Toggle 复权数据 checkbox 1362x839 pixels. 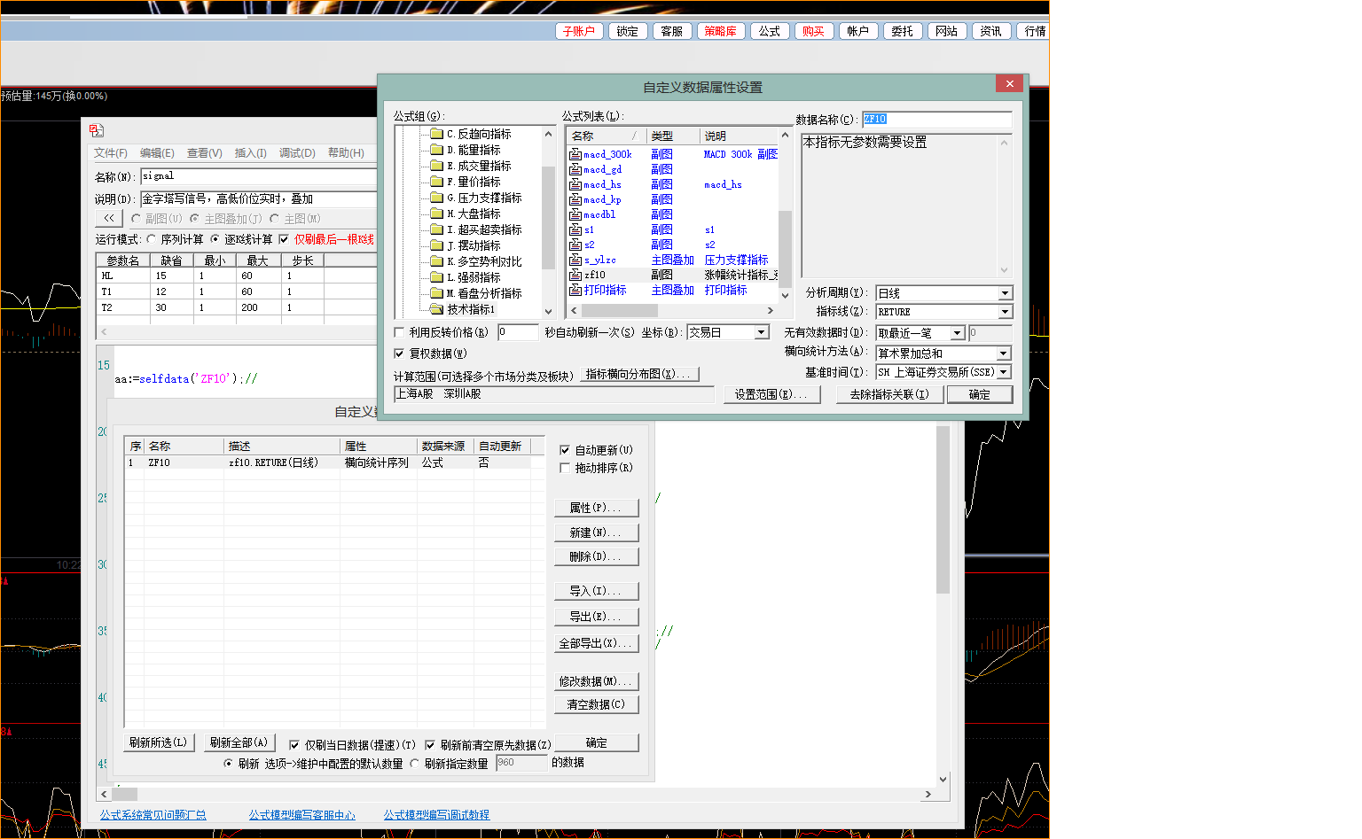click(399, 353)
